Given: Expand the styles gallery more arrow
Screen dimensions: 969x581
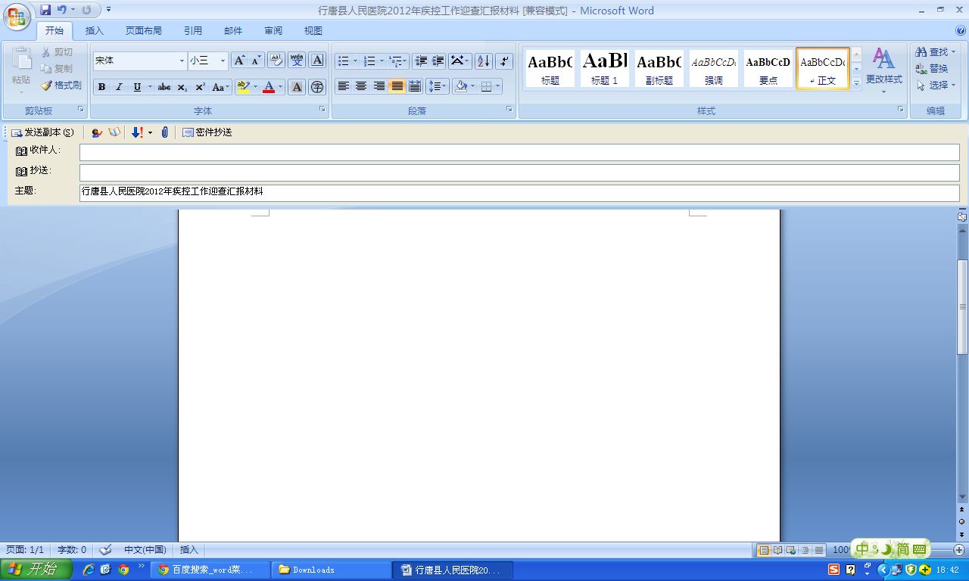Looking at the screenshot, I should (856, 84).
